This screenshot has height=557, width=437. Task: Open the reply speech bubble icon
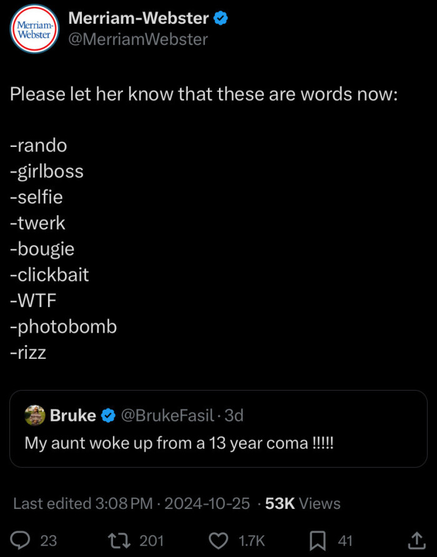coord(21,540)
